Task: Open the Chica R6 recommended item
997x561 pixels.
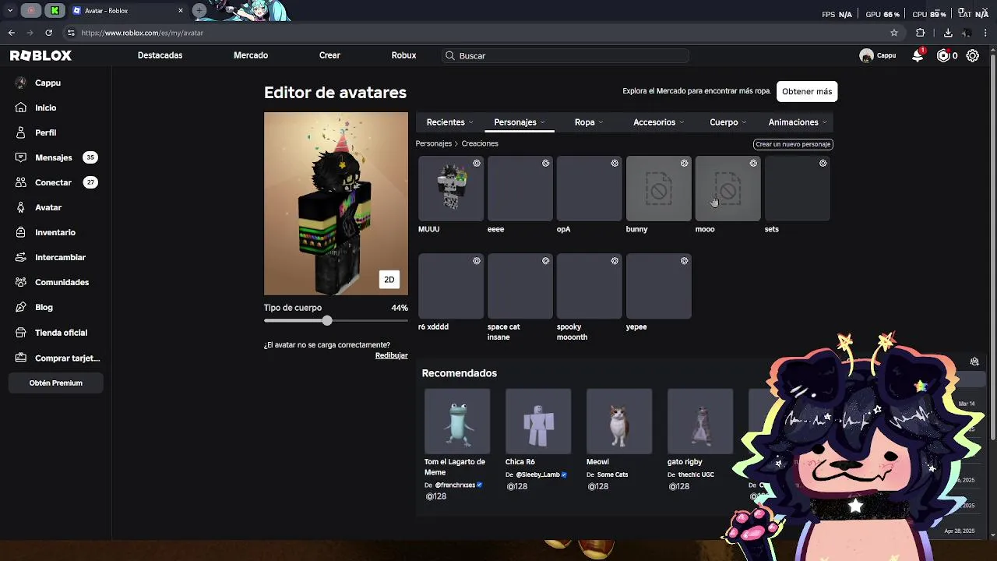Action: coord(538,422)
